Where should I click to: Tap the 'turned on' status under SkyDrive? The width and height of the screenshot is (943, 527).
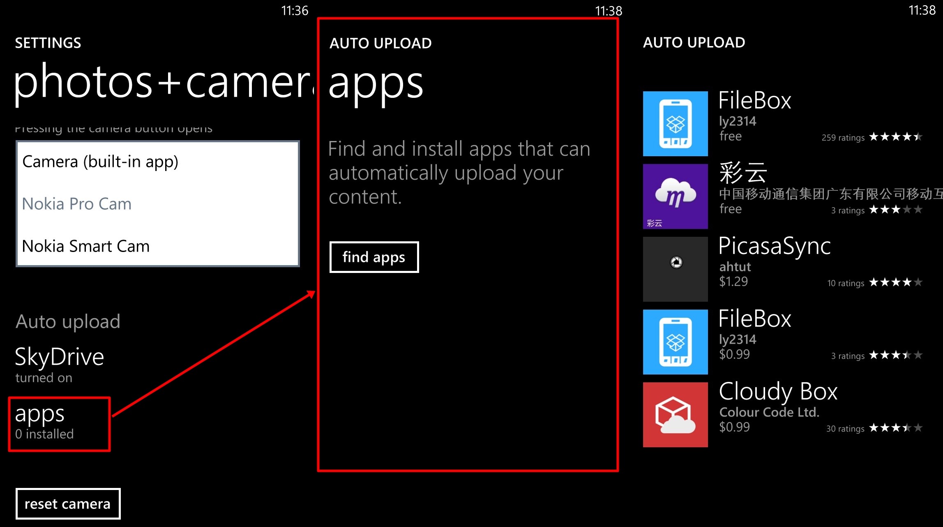pyautogui.click(x=44, y=378)
